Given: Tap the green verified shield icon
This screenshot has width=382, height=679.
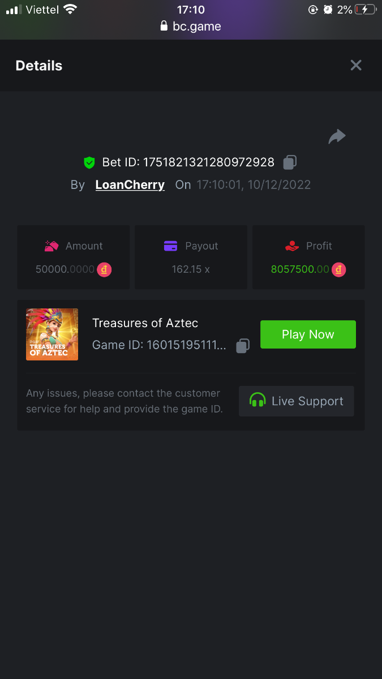Looking at the screenshot, I should point(89,162).
